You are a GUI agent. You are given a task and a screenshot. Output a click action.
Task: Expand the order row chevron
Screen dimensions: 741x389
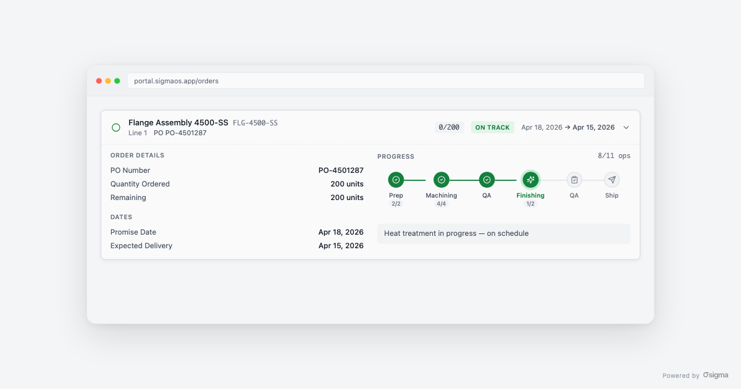click(626, 127)
